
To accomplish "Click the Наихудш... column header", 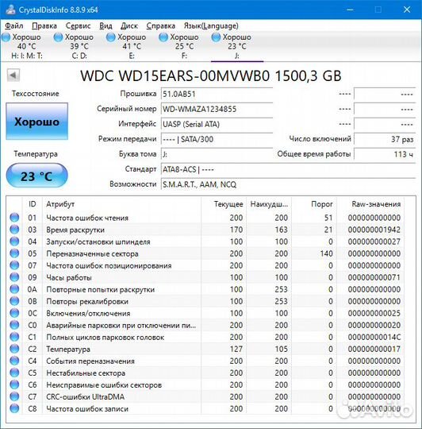I will pos(269,204).
